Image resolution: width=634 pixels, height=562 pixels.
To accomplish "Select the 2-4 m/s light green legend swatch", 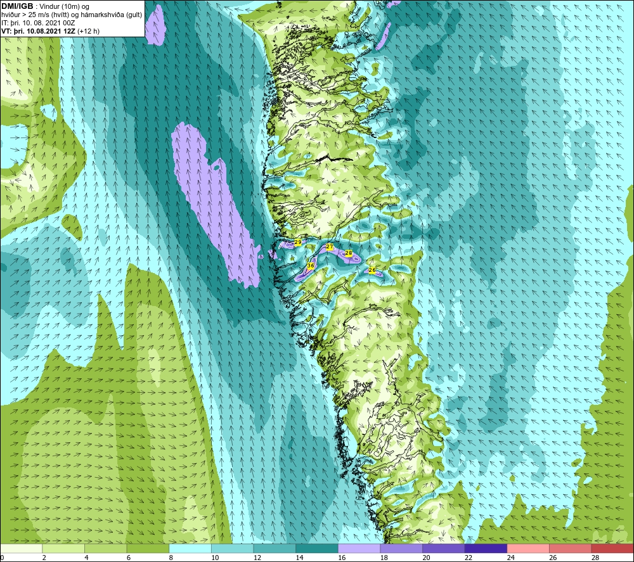I will 63,548.
